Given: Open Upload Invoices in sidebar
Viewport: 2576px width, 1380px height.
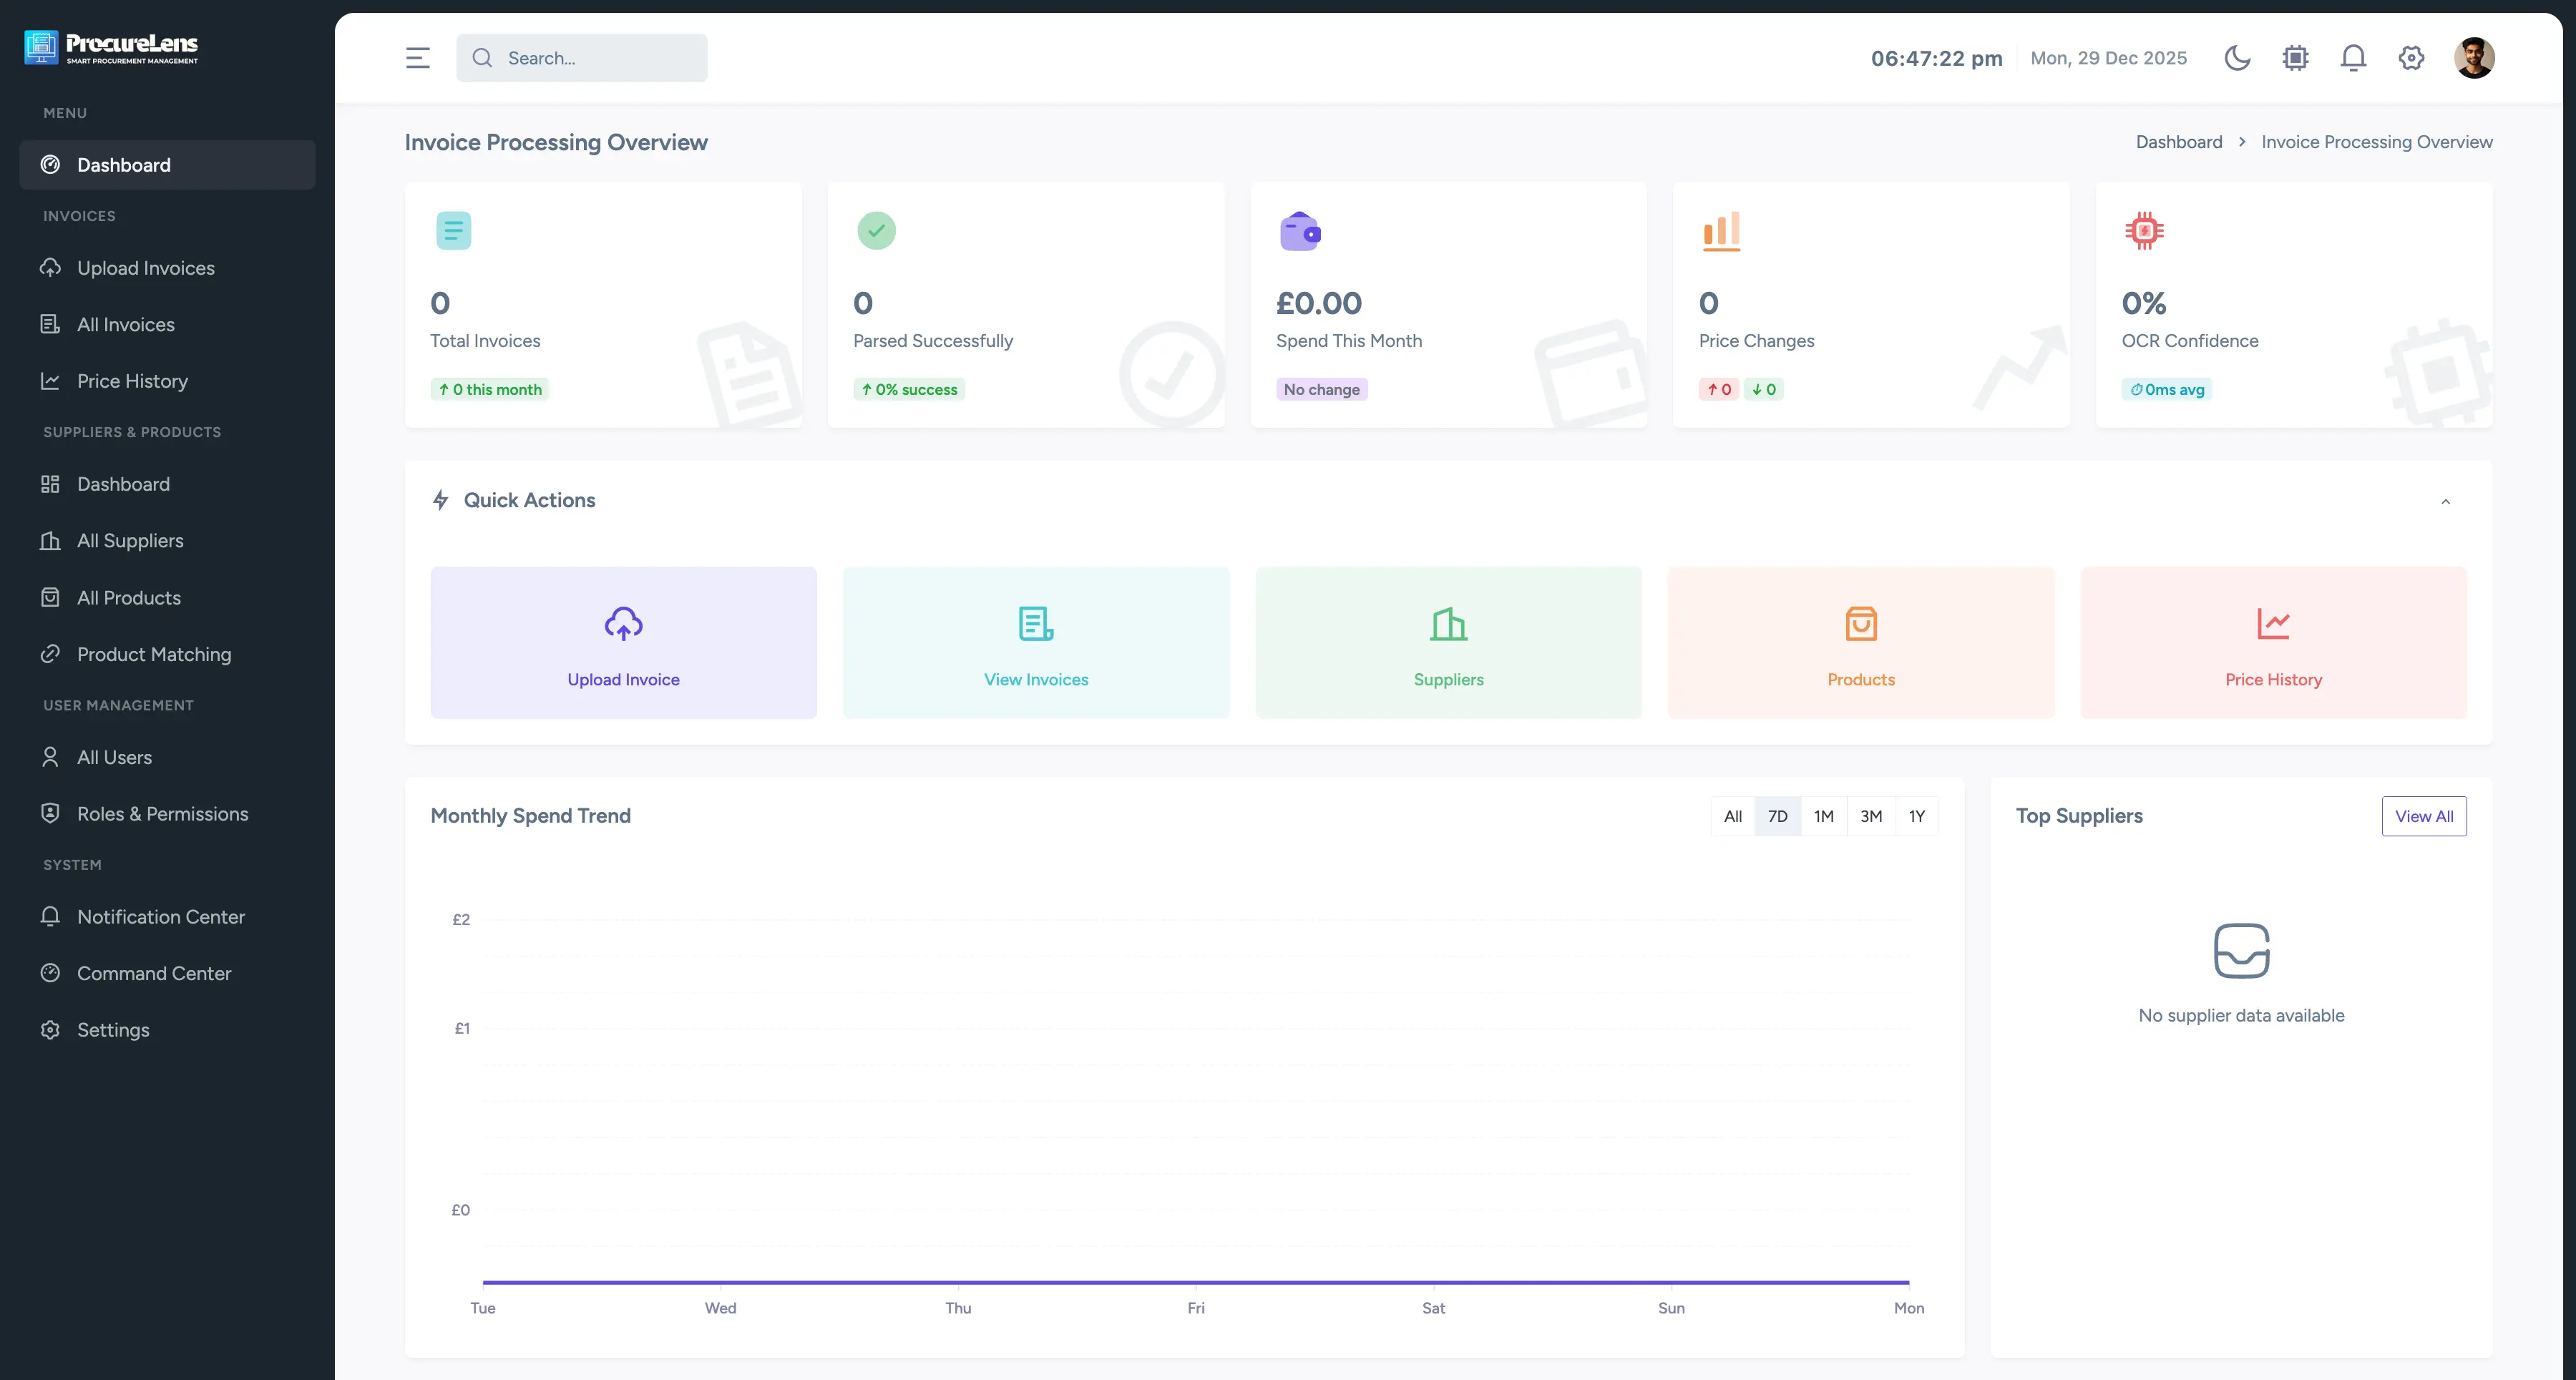Looking at the screenshot, I should (x=167, y=268).
